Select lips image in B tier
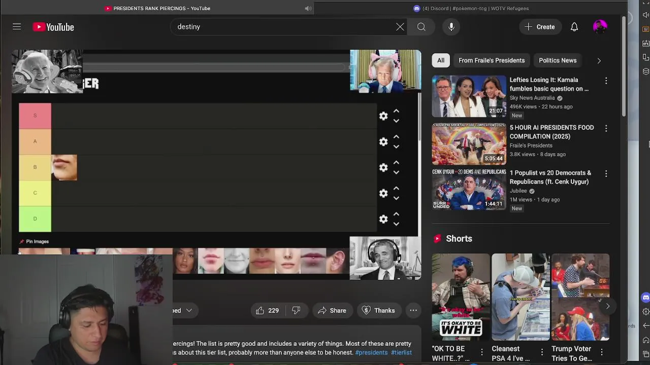This screenshot has width=650, height=365. pyautogui.click(x=64, y=168)
